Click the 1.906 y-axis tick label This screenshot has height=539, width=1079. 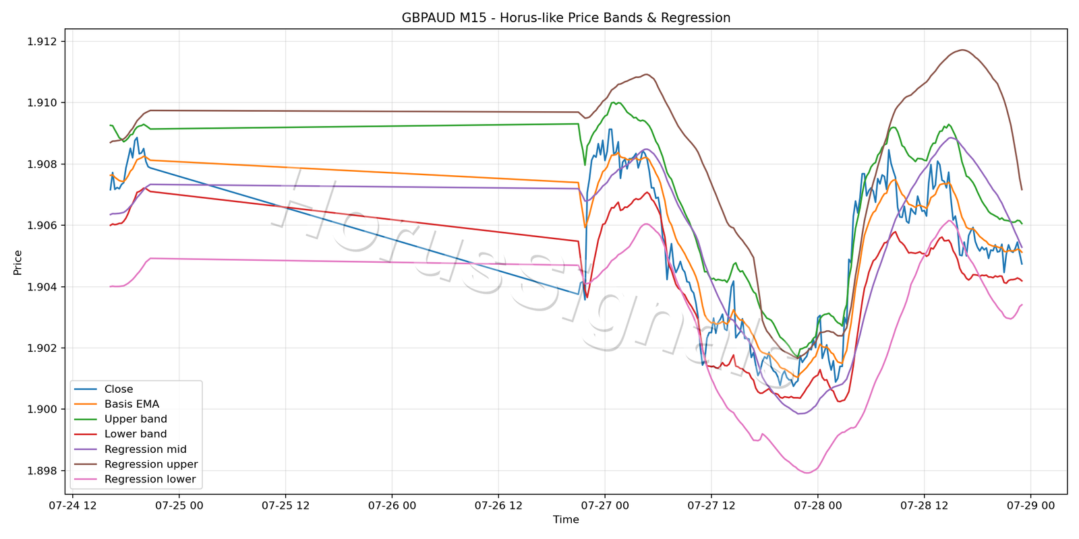(42, 226)
